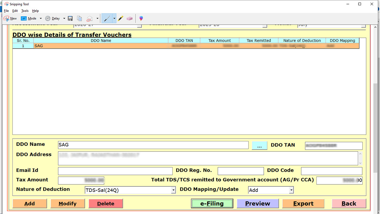This screenshot has width=380, height=214.
Task: Expand the Mode dropdown arrow
Action: 41,19
